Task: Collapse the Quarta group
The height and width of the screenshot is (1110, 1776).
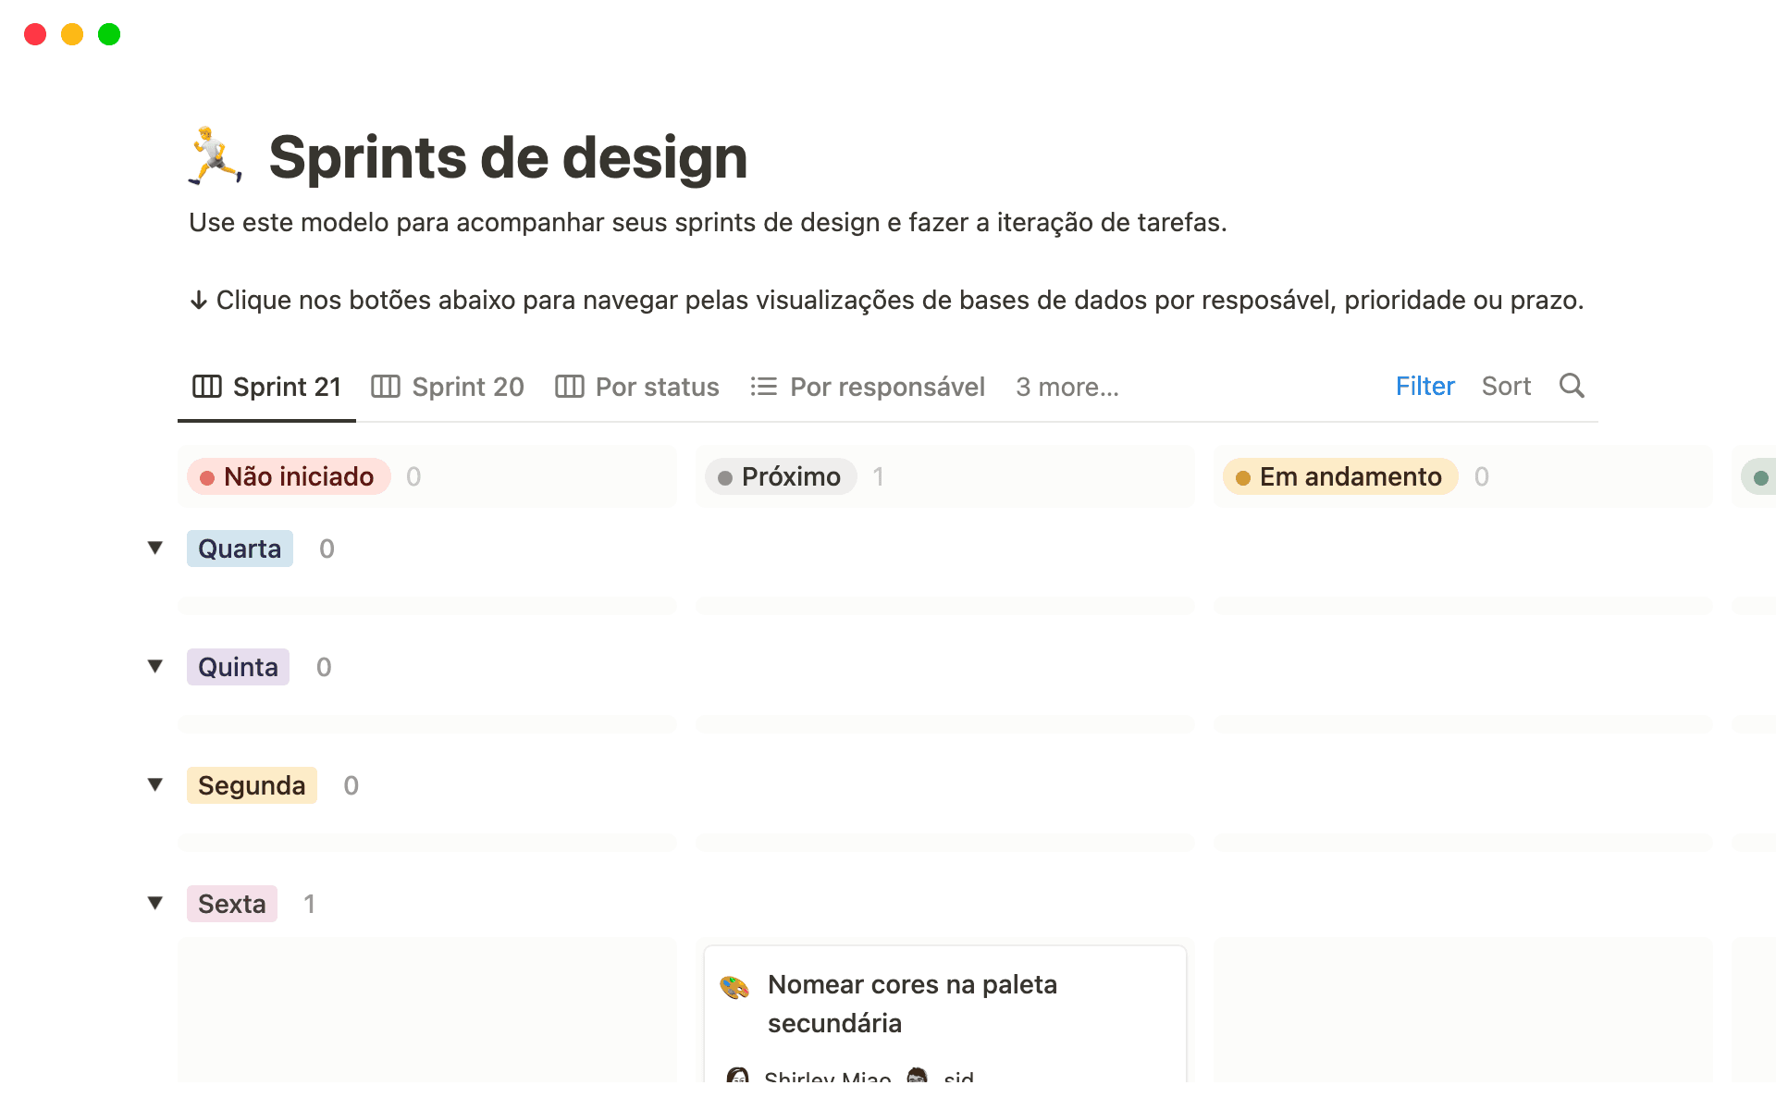Action: (x=155, y=548)
